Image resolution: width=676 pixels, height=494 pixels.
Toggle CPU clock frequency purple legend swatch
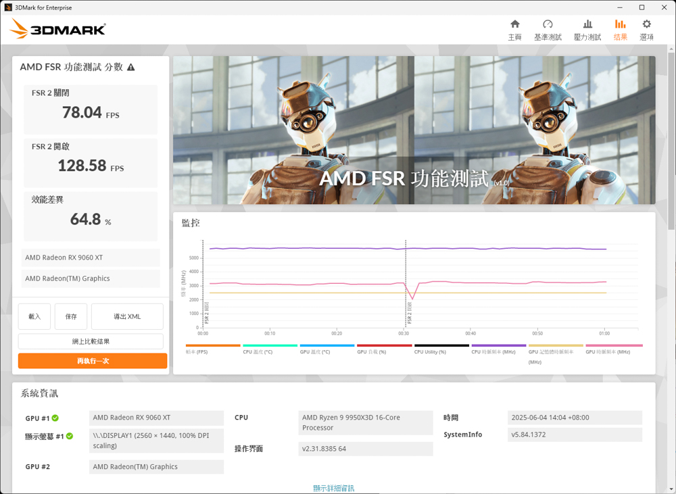click(x=499, y=345)
